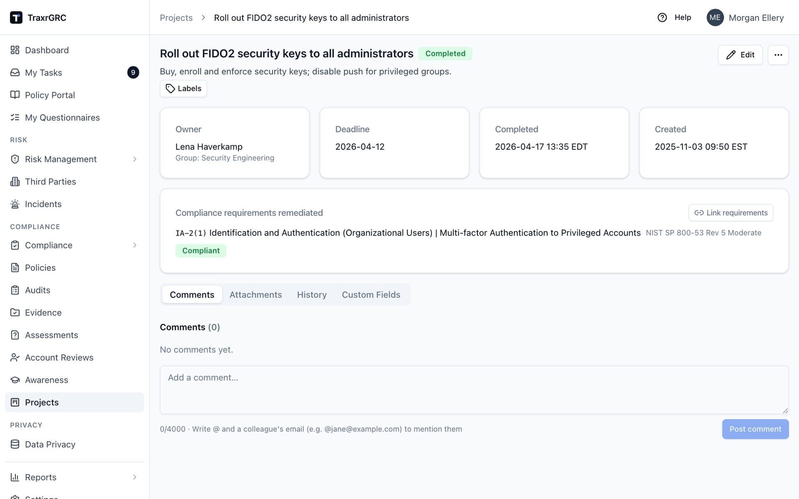
Task: Switch to the History tab
Action: pyautogui.click(x=312, y=295)
